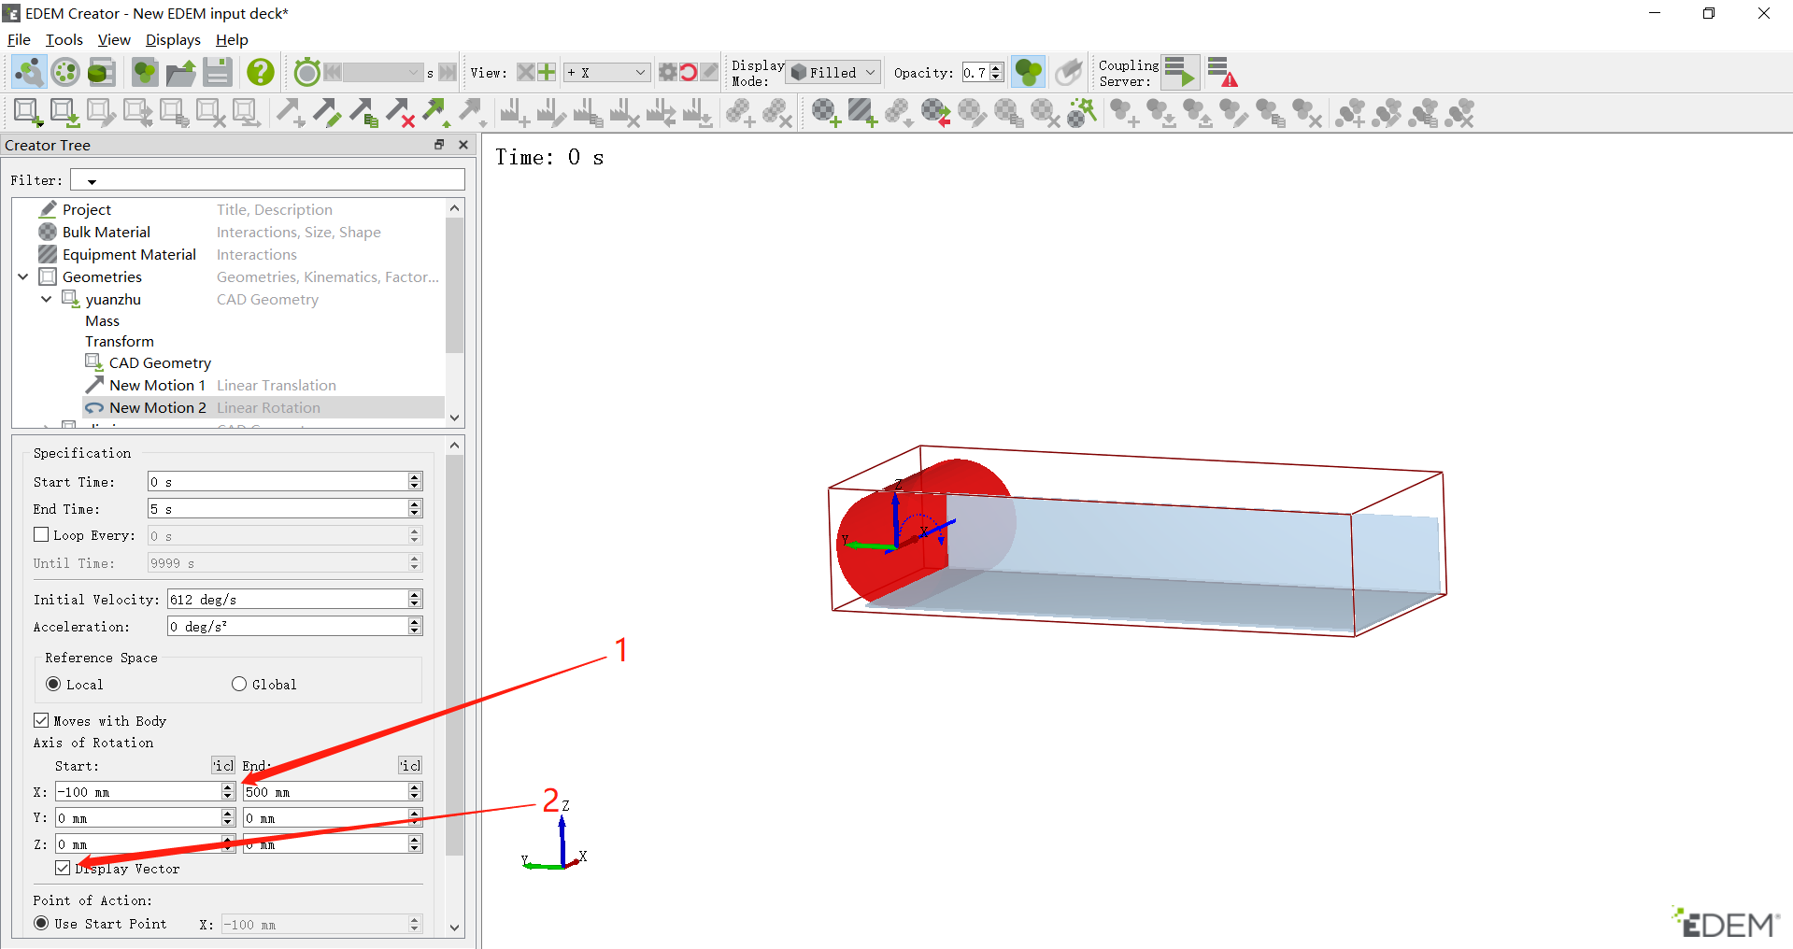This screenshot has width=1793, height=949.
Task: Select Use Start Point radio button
Action: [41, 923]
